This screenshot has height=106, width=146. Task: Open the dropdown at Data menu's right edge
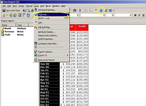(78, 15)
